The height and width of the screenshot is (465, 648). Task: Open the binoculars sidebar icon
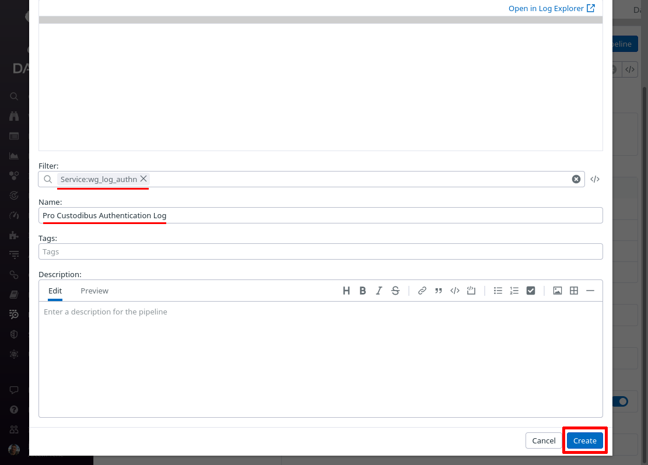[14, 116]
